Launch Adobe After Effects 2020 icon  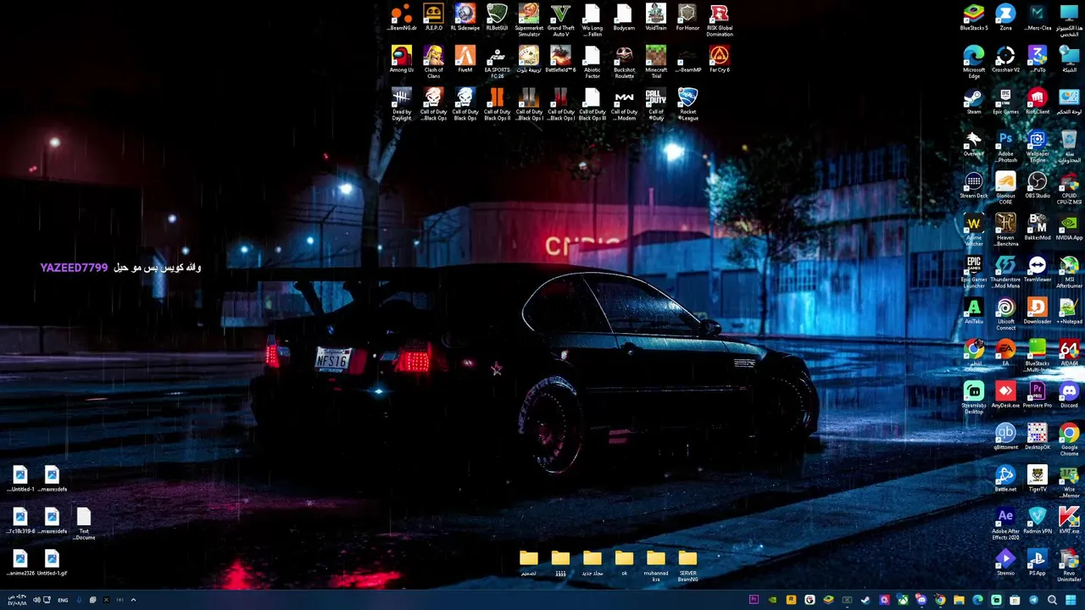tap(1005, 524)
